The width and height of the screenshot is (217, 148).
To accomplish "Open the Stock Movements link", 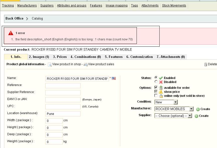I will pyautogui.click(x=174, y=6).
